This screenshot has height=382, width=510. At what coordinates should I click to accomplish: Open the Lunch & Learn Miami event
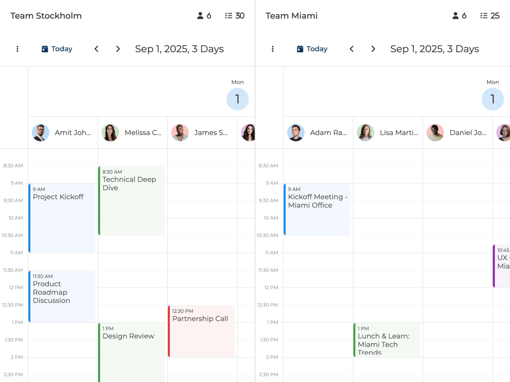coord(387,340)
